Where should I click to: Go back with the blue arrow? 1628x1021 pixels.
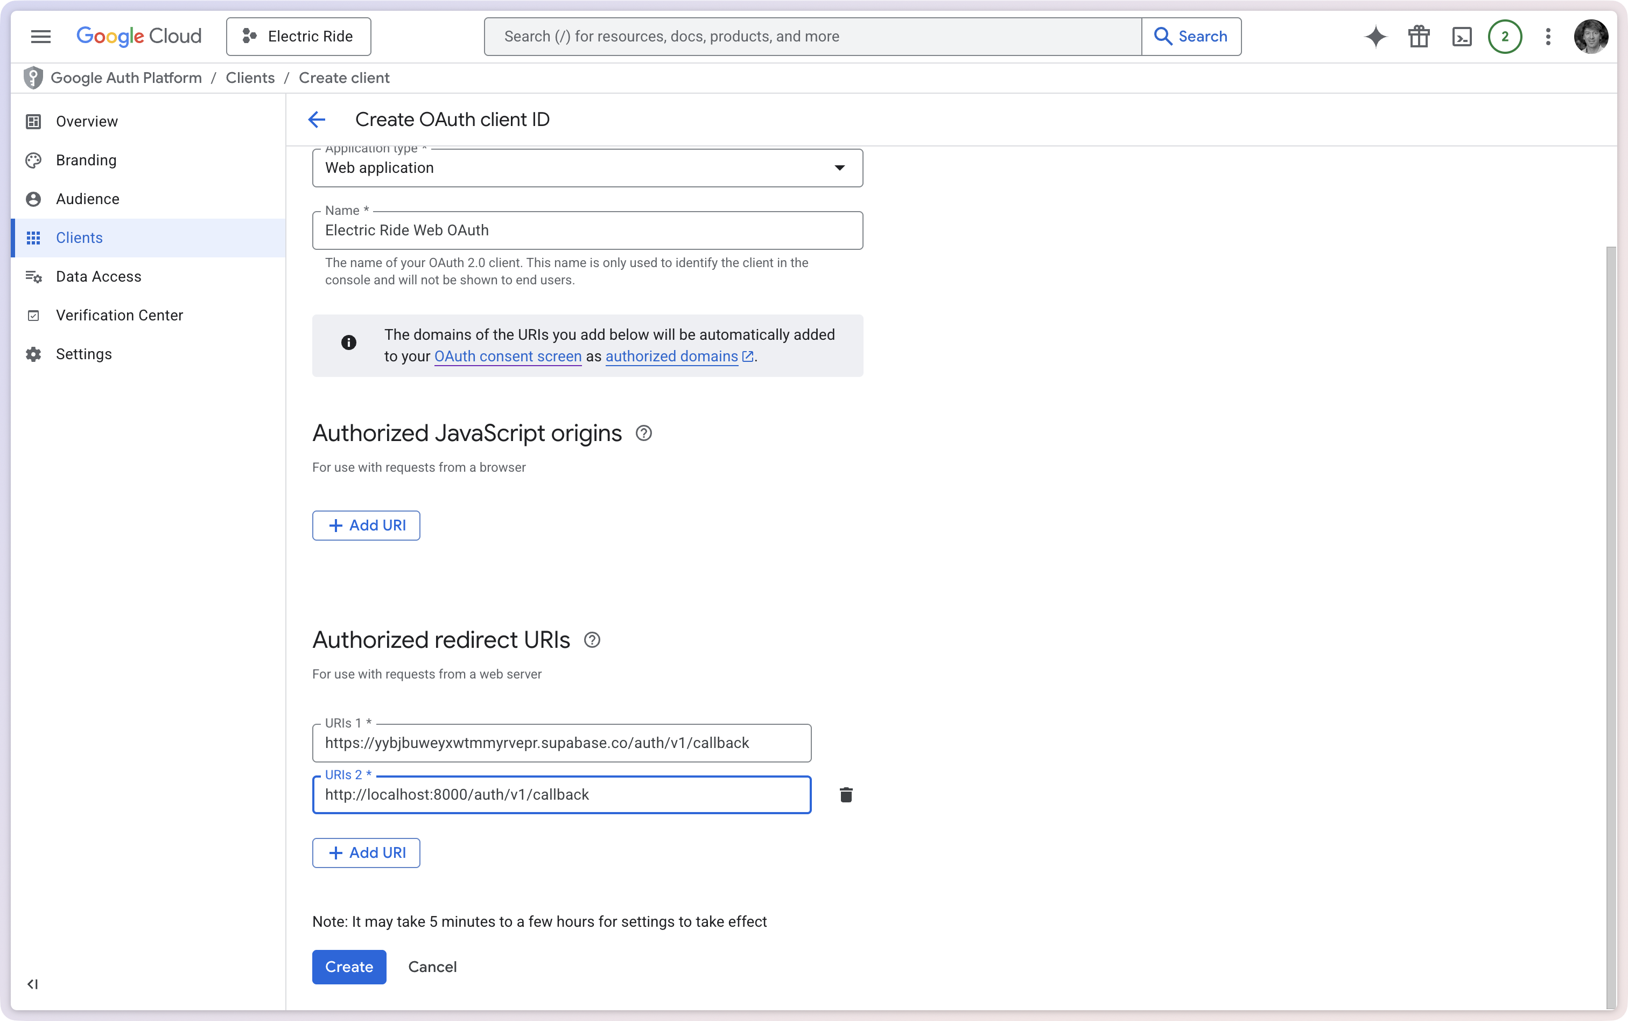click(x=317, y=120)
